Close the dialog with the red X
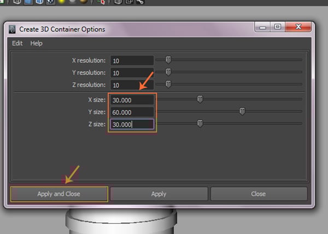The height and width of the screenshot is (234, 328). click(x=298, y=27)
